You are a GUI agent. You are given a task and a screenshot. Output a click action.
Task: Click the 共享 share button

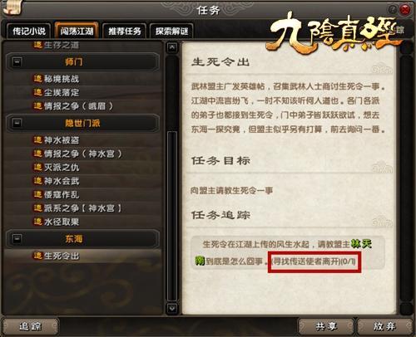pyautogui.click(x=326, y=326)
